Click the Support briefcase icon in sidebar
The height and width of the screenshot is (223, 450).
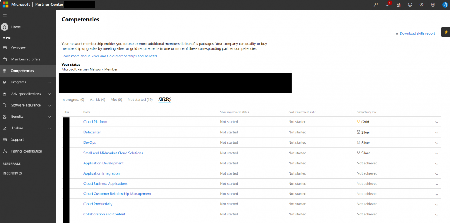point(5,140)
